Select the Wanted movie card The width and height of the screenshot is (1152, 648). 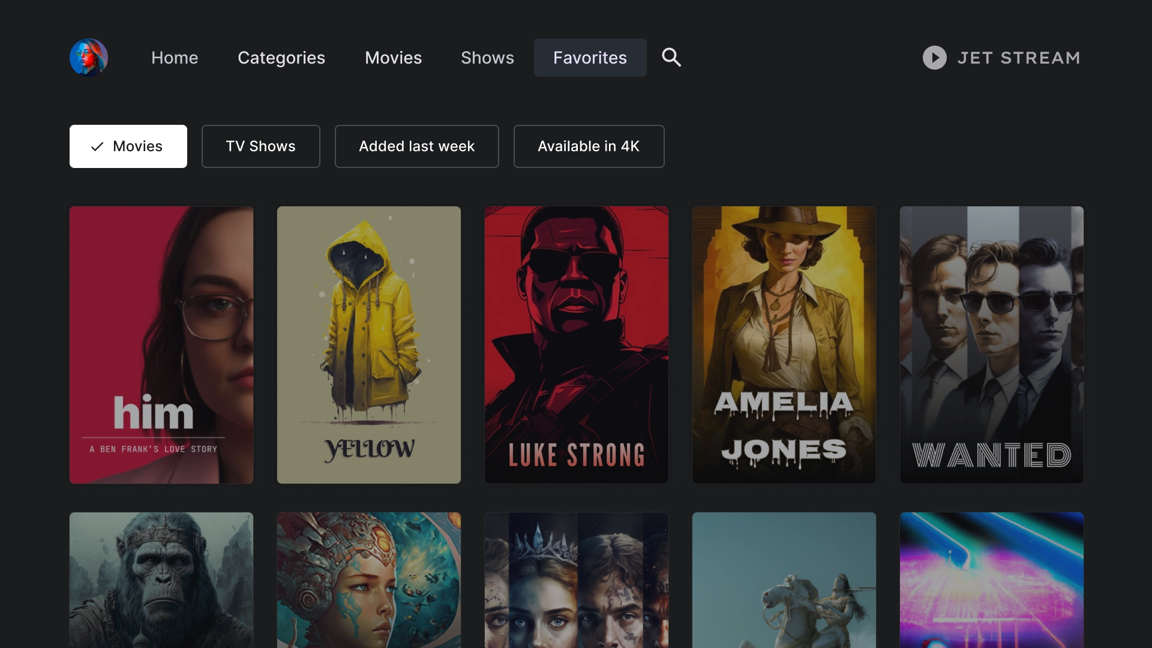992,345
